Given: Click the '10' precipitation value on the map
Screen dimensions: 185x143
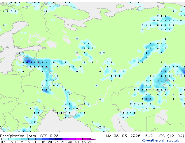Looking at the screenshot, I should tap(146, 99).
